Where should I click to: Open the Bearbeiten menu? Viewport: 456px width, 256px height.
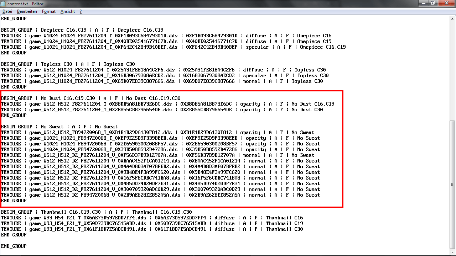[x=27, y=11]
